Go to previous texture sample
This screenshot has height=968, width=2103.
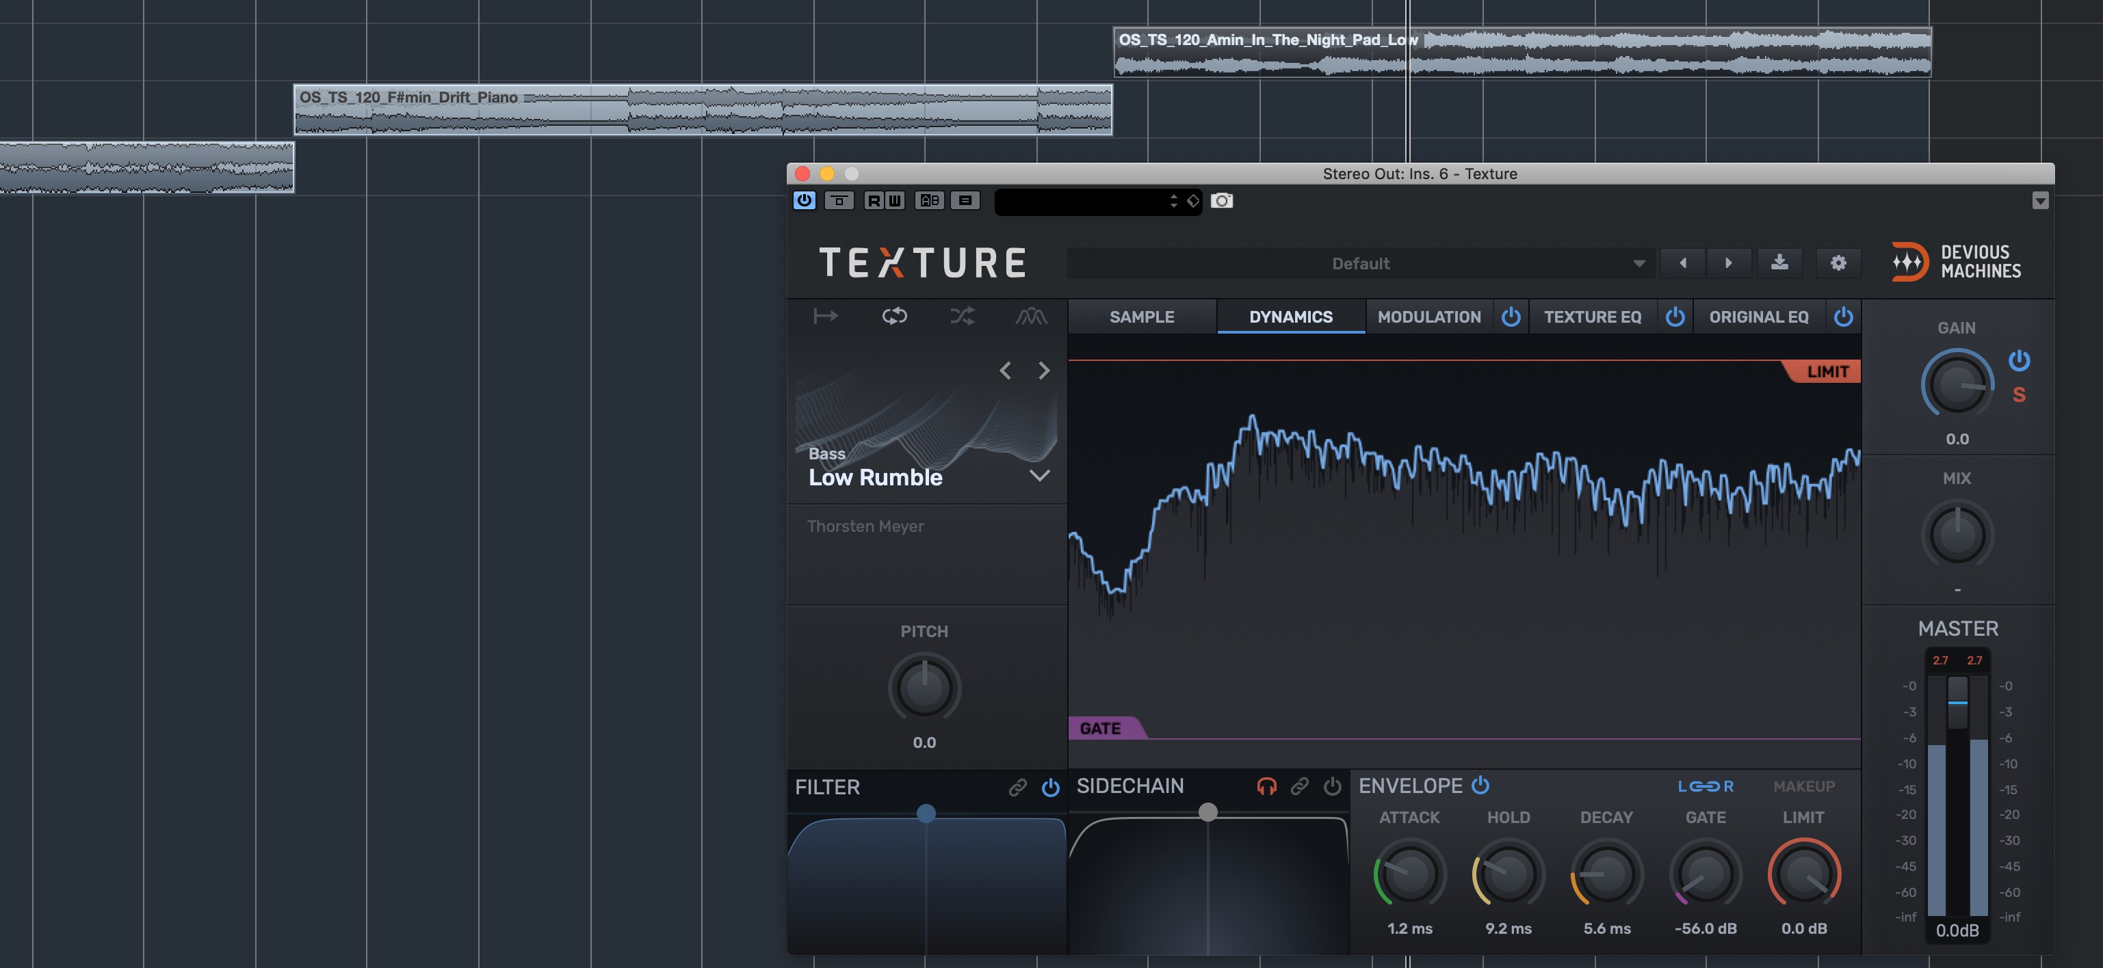click(x=1005, y=371)
